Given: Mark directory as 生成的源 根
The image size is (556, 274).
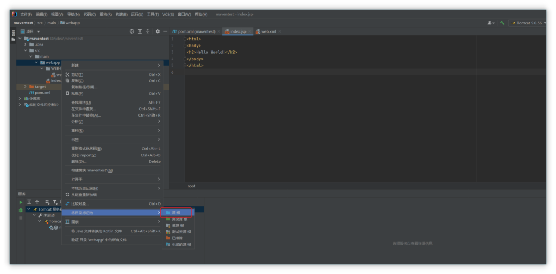Looking at the screenshot, I should [178, 245].
